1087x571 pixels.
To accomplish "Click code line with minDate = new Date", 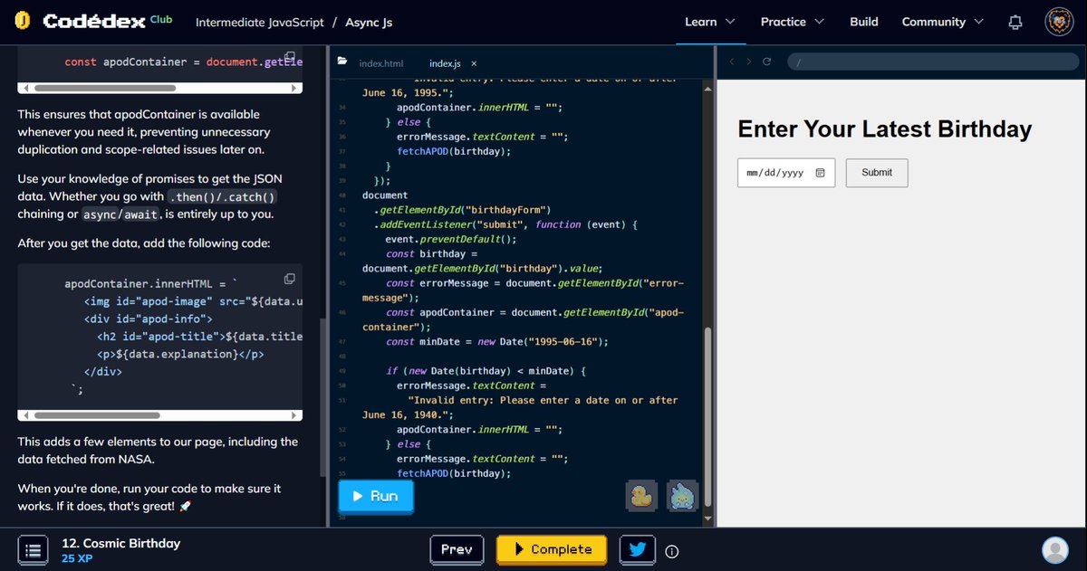I will tap(496, 341).
